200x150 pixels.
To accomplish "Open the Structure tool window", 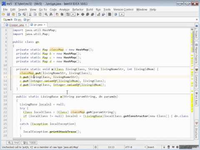I will pos(196,130).
